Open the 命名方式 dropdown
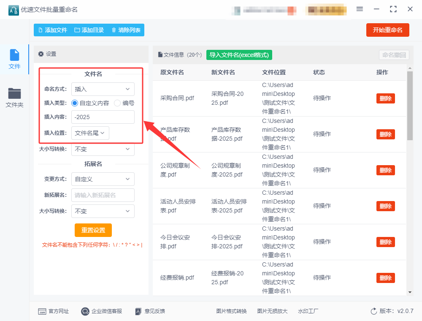 coord(103,89)
